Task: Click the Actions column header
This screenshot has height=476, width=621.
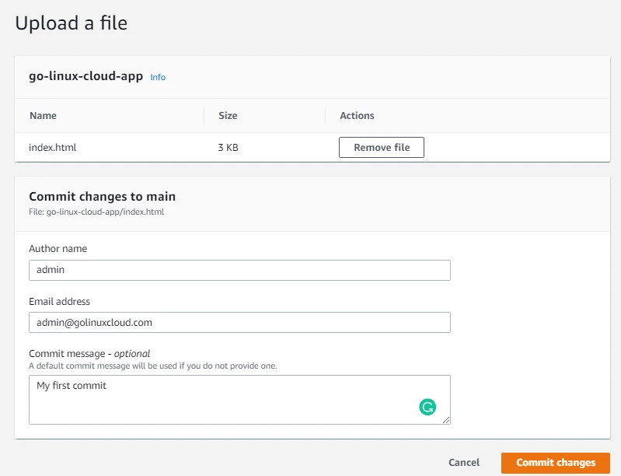Action: click(x=357, y=116)
